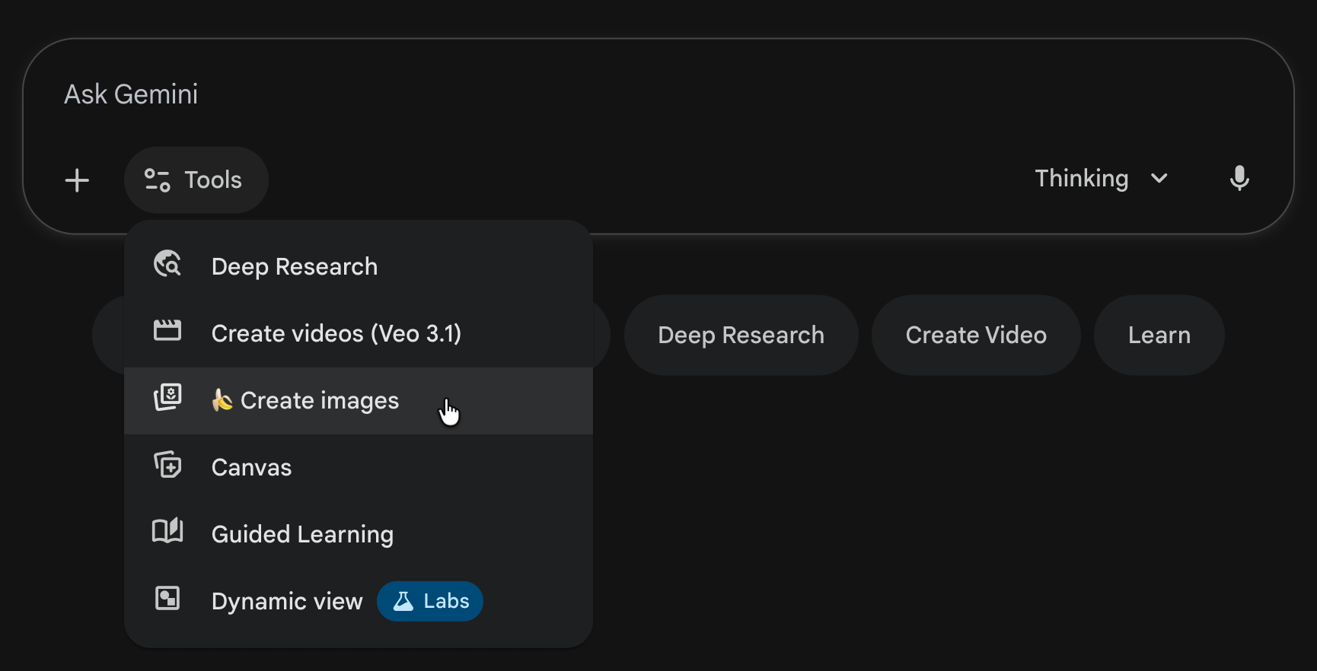Click the plus add-files icon
The image size is (1317, 671).
point(77,180)
